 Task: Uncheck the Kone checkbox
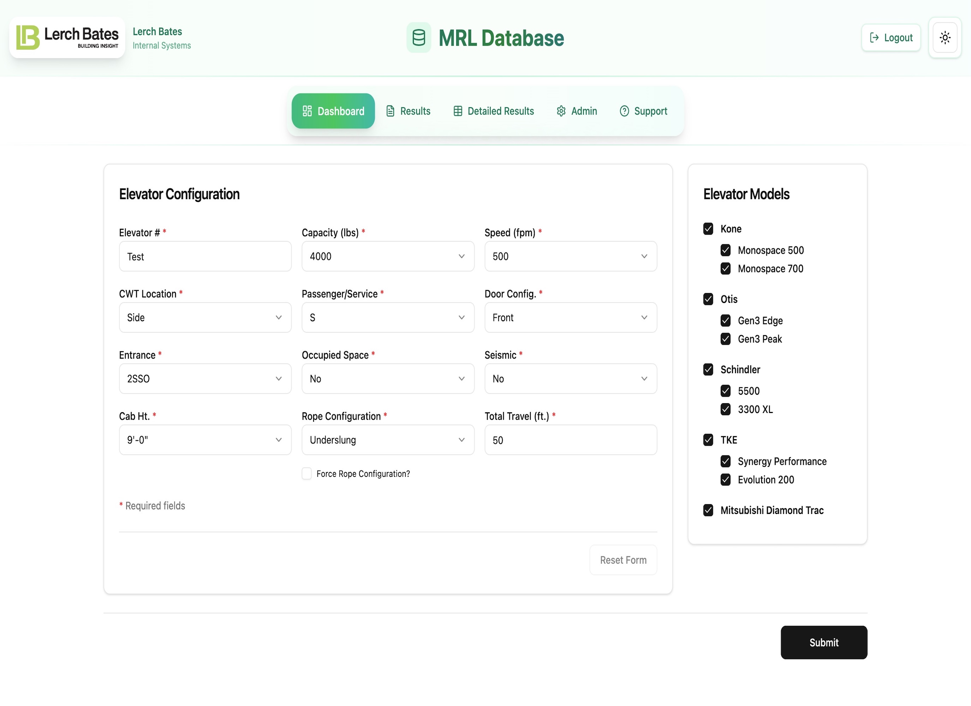click(708, 229)
